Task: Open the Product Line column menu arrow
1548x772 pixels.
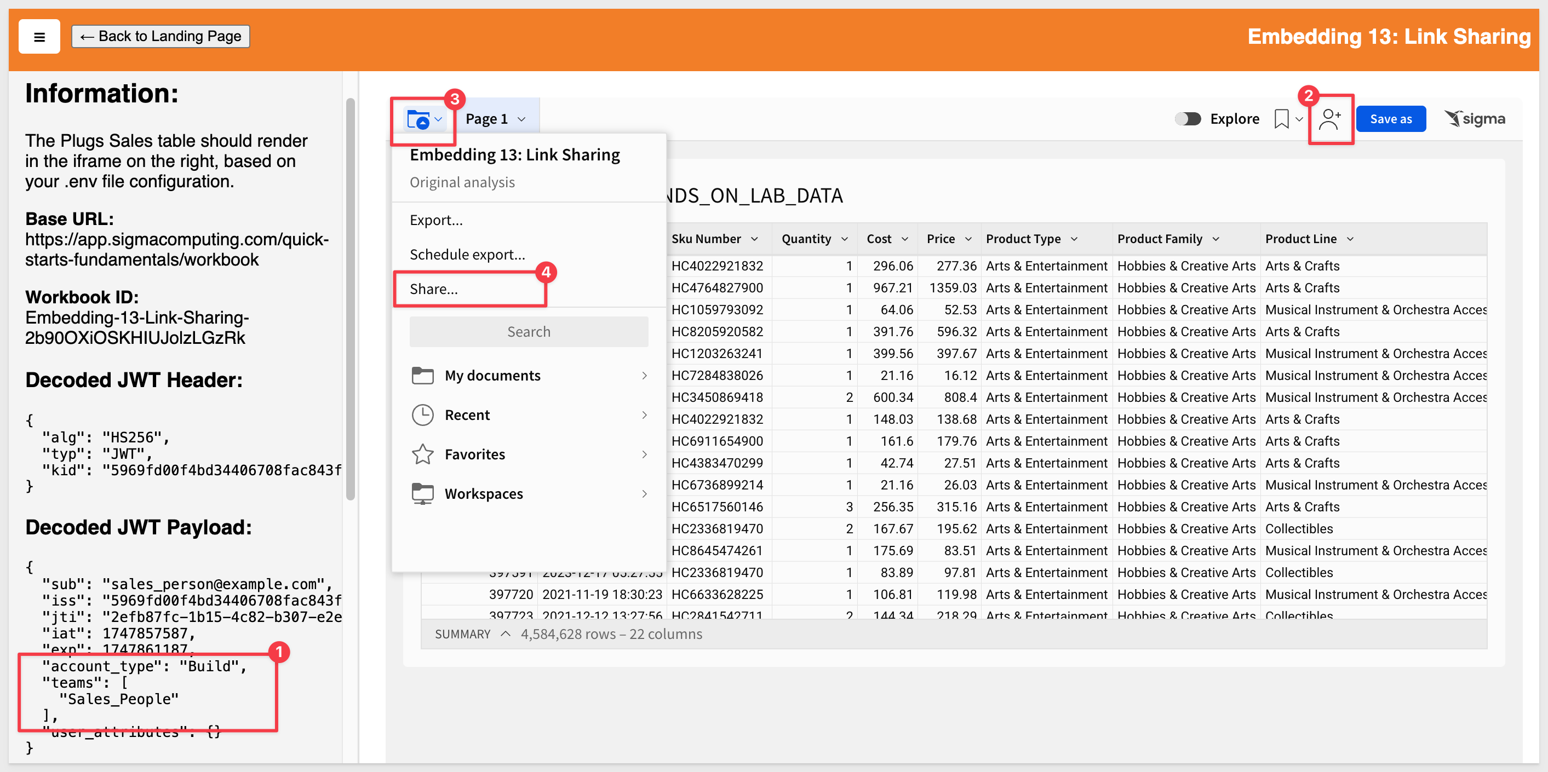Action: click(1350, 239)
